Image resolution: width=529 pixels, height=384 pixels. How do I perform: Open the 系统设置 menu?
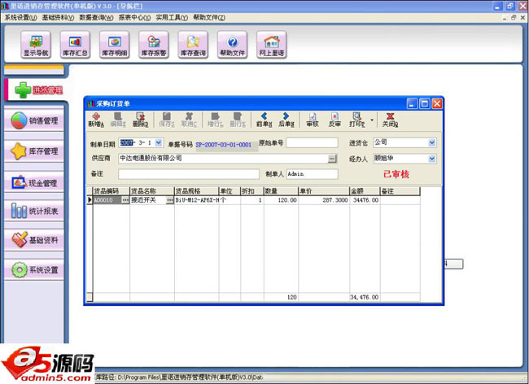[20, 17]
